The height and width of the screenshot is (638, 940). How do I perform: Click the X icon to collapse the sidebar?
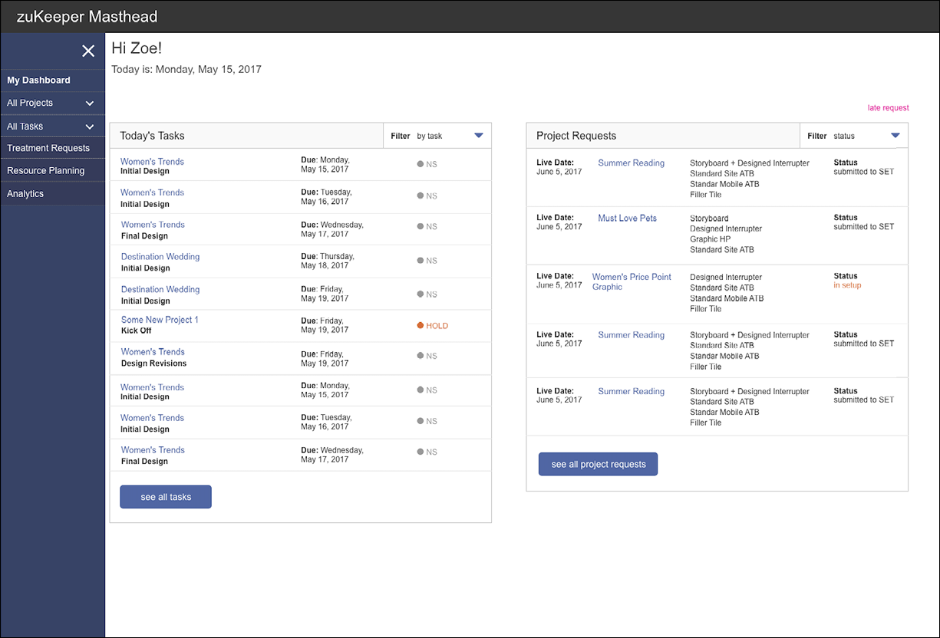88,51
